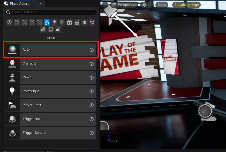
Task: Click the help icon next to Trigger Sphere
Action: [x=92, y=133]
